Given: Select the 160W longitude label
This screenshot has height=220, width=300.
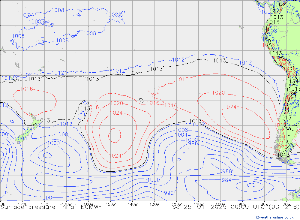Looking at the screenshot, I should click(x=88, y=204).
